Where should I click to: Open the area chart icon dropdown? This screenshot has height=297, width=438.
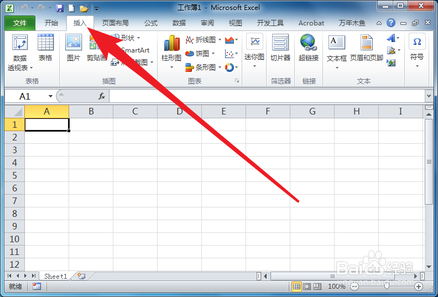point(231,40)
